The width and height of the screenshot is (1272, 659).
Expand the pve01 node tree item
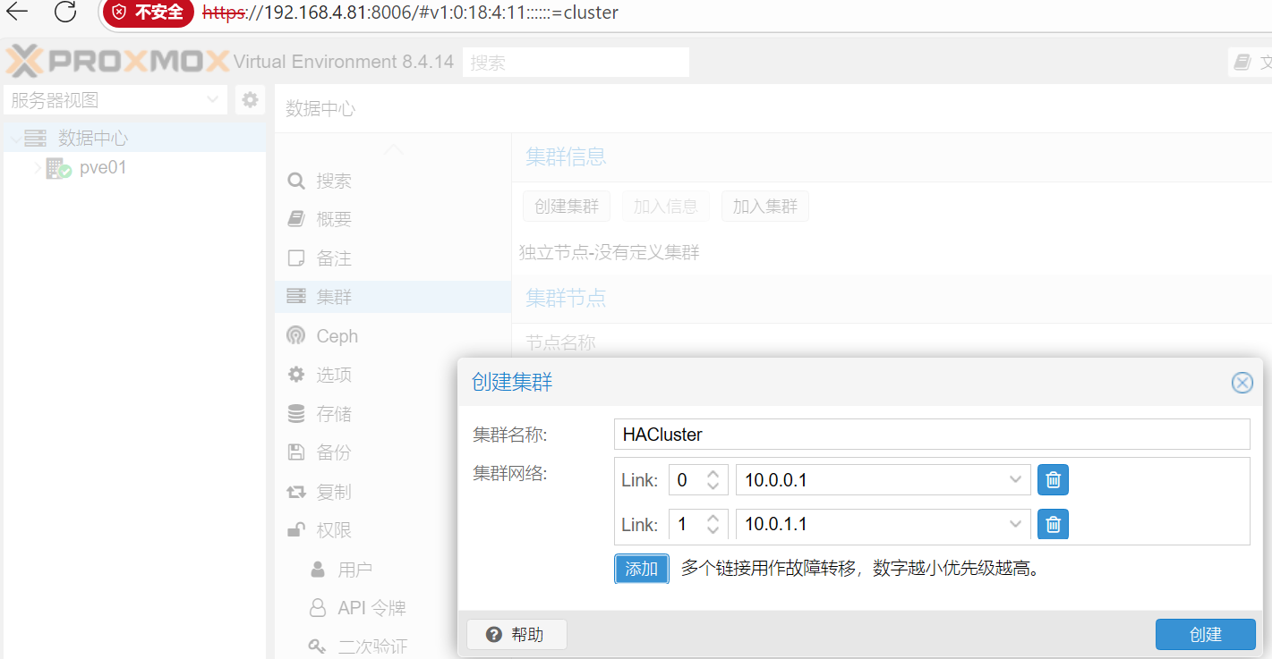(x=37, y=168)
